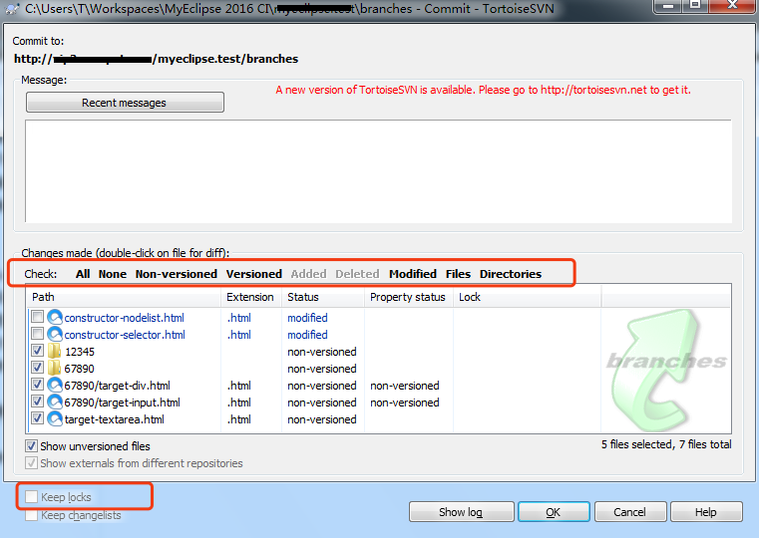Click file icon of target-textarea.html
This screenshot has width=759, height=538.
tap(55, 419)
